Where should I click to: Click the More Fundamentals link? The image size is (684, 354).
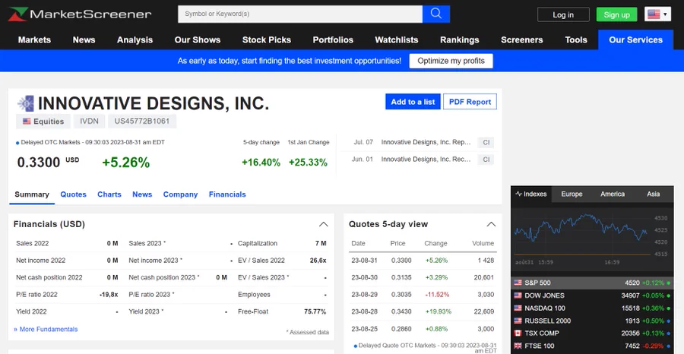46,329
